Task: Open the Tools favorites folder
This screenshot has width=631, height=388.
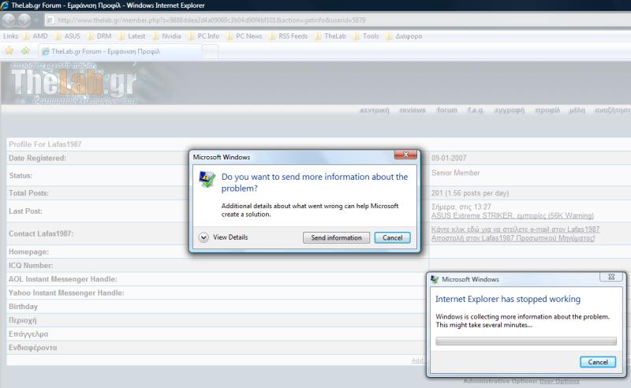Action: (x=366, y=36)
